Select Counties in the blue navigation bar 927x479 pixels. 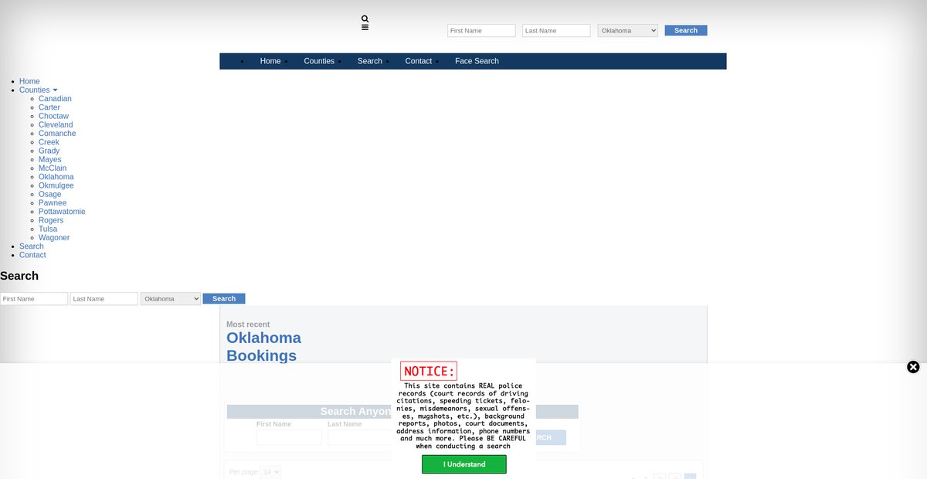(319, 61)
